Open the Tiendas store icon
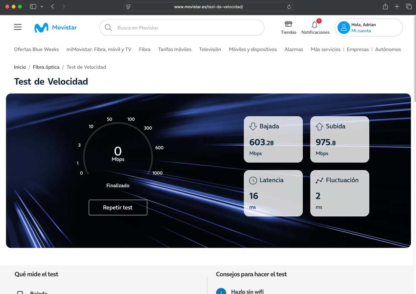Viewport: 416px width, 294px height. point(288,24)
